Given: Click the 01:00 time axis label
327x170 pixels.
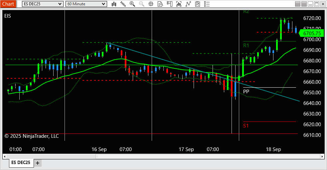Looking at the screenshot, I should (x=16, y=149).
